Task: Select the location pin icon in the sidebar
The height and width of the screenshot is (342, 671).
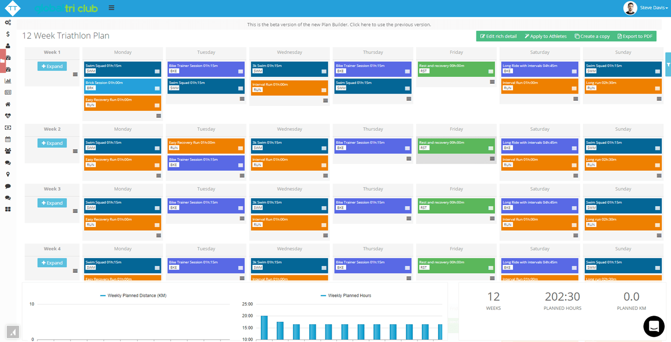Action: [x=7, y=174]
